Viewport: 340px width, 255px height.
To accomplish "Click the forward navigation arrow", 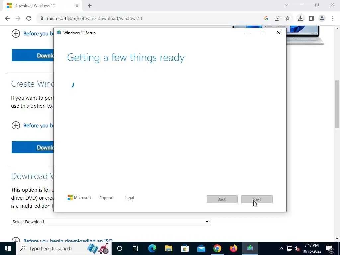I will (18, 18).
